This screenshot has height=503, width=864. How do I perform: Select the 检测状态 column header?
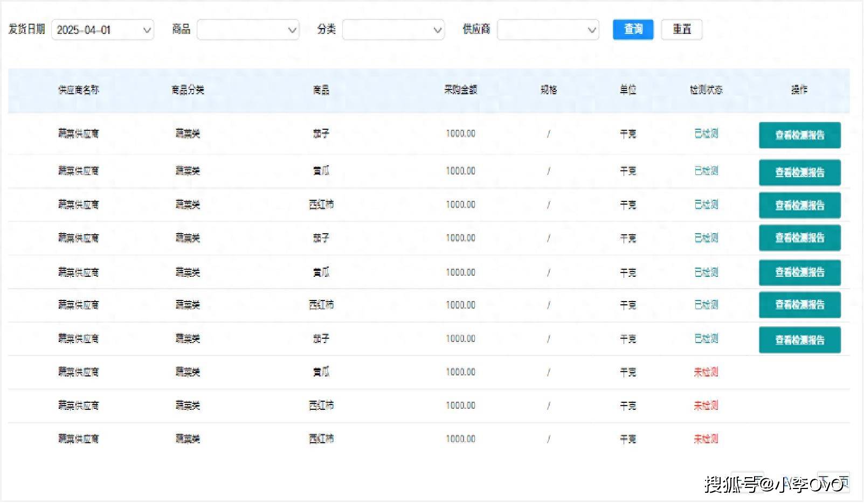(706, 90)
